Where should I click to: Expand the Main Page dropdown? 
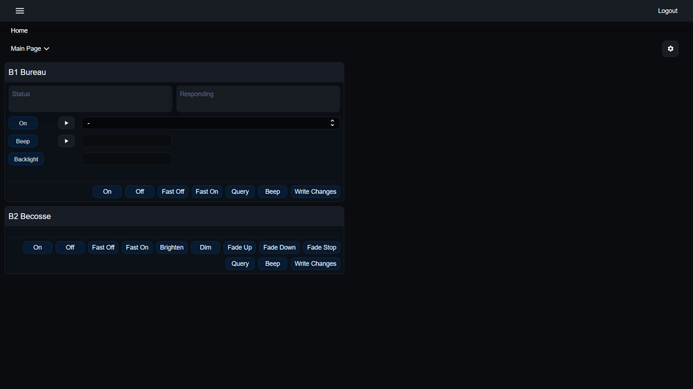(30, 48)
